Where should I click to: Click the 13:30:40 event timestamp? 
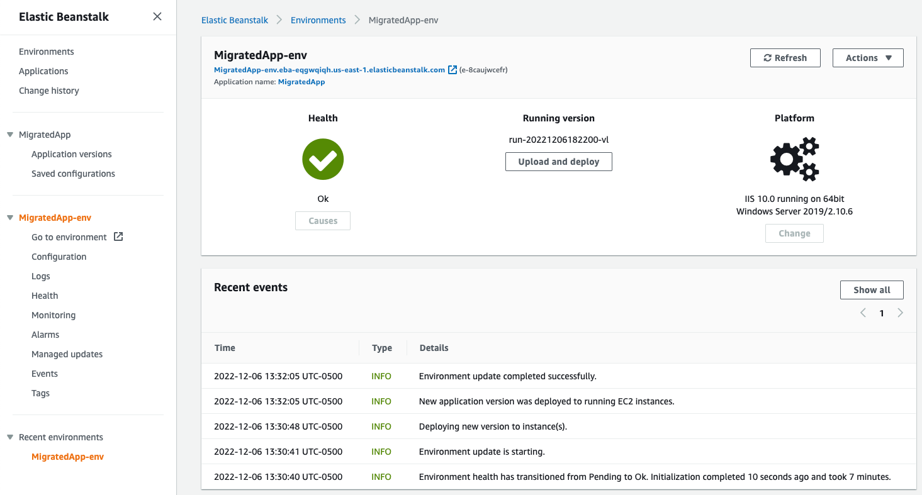(278, 477)
